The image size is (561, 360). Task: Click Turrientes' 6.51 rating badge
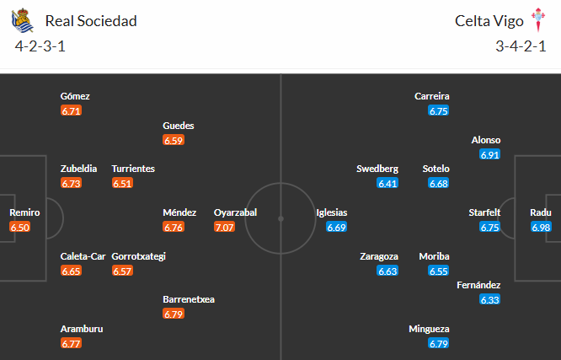[123, 183]
